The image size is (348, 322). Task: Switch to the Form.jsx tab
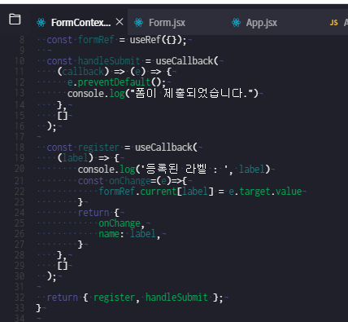tap(167, 23)
